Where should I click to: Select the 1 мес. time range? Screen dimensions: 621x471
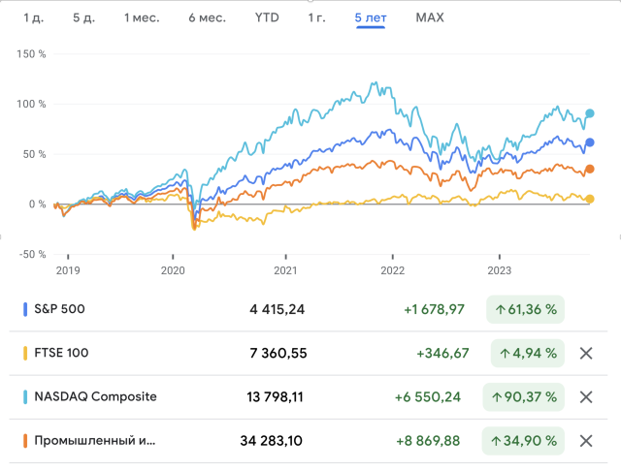tap(142, 17)
